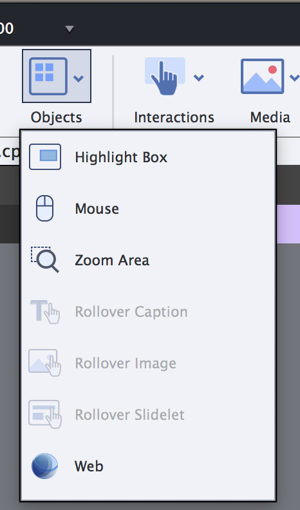Select the Mouse icon in menu
This screenshot has width=300, height=510.
(x=44, y=208)
